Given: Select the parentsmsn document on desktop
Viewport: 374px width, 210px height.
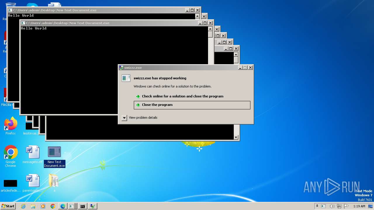Looking at the screenshot, I should [32, 183].
